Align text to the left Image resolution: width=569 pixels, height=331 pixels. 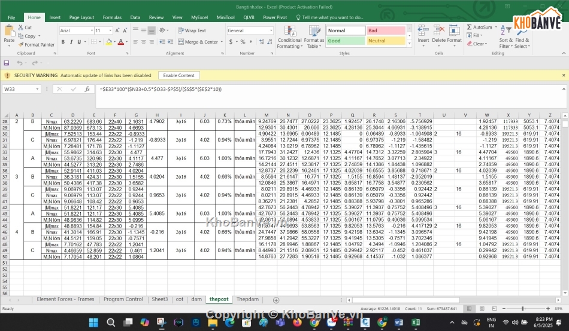click(135, 42)
